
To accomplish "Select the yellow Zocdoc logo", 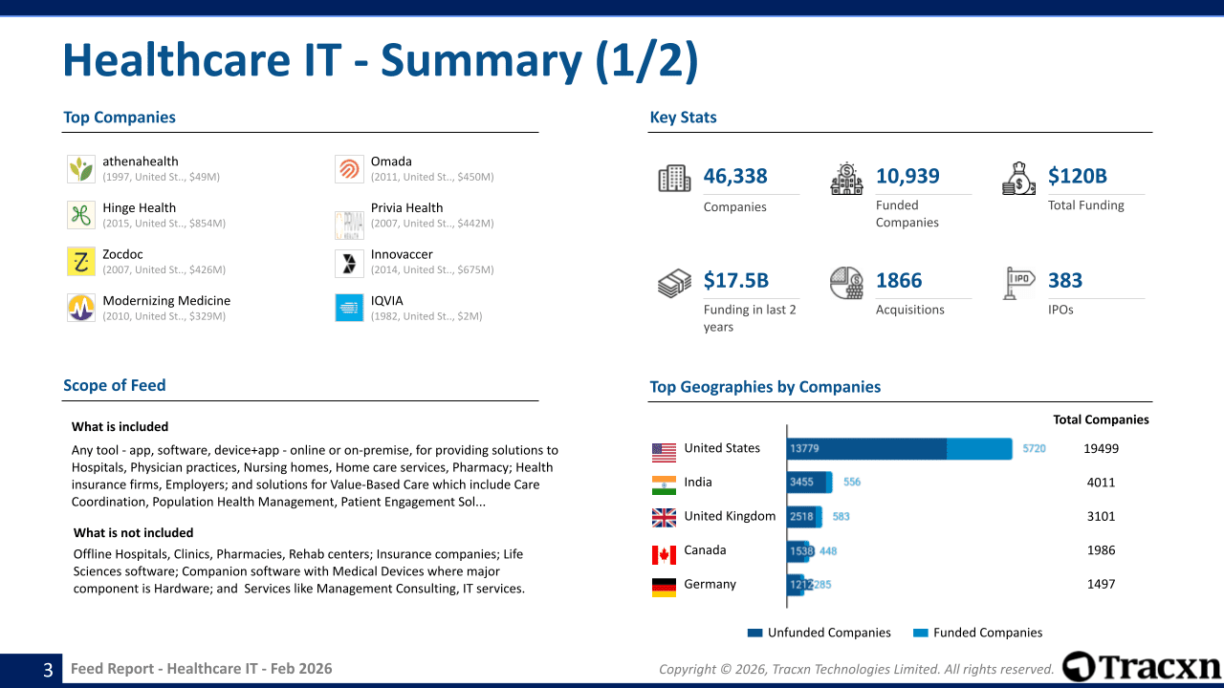I will click(80, 262).
